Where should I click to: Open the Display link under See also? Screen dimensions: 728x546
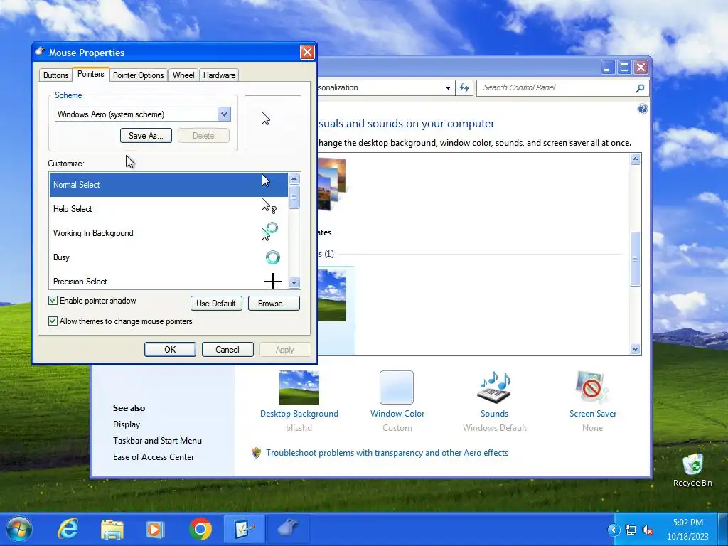[x=127, y=424]
